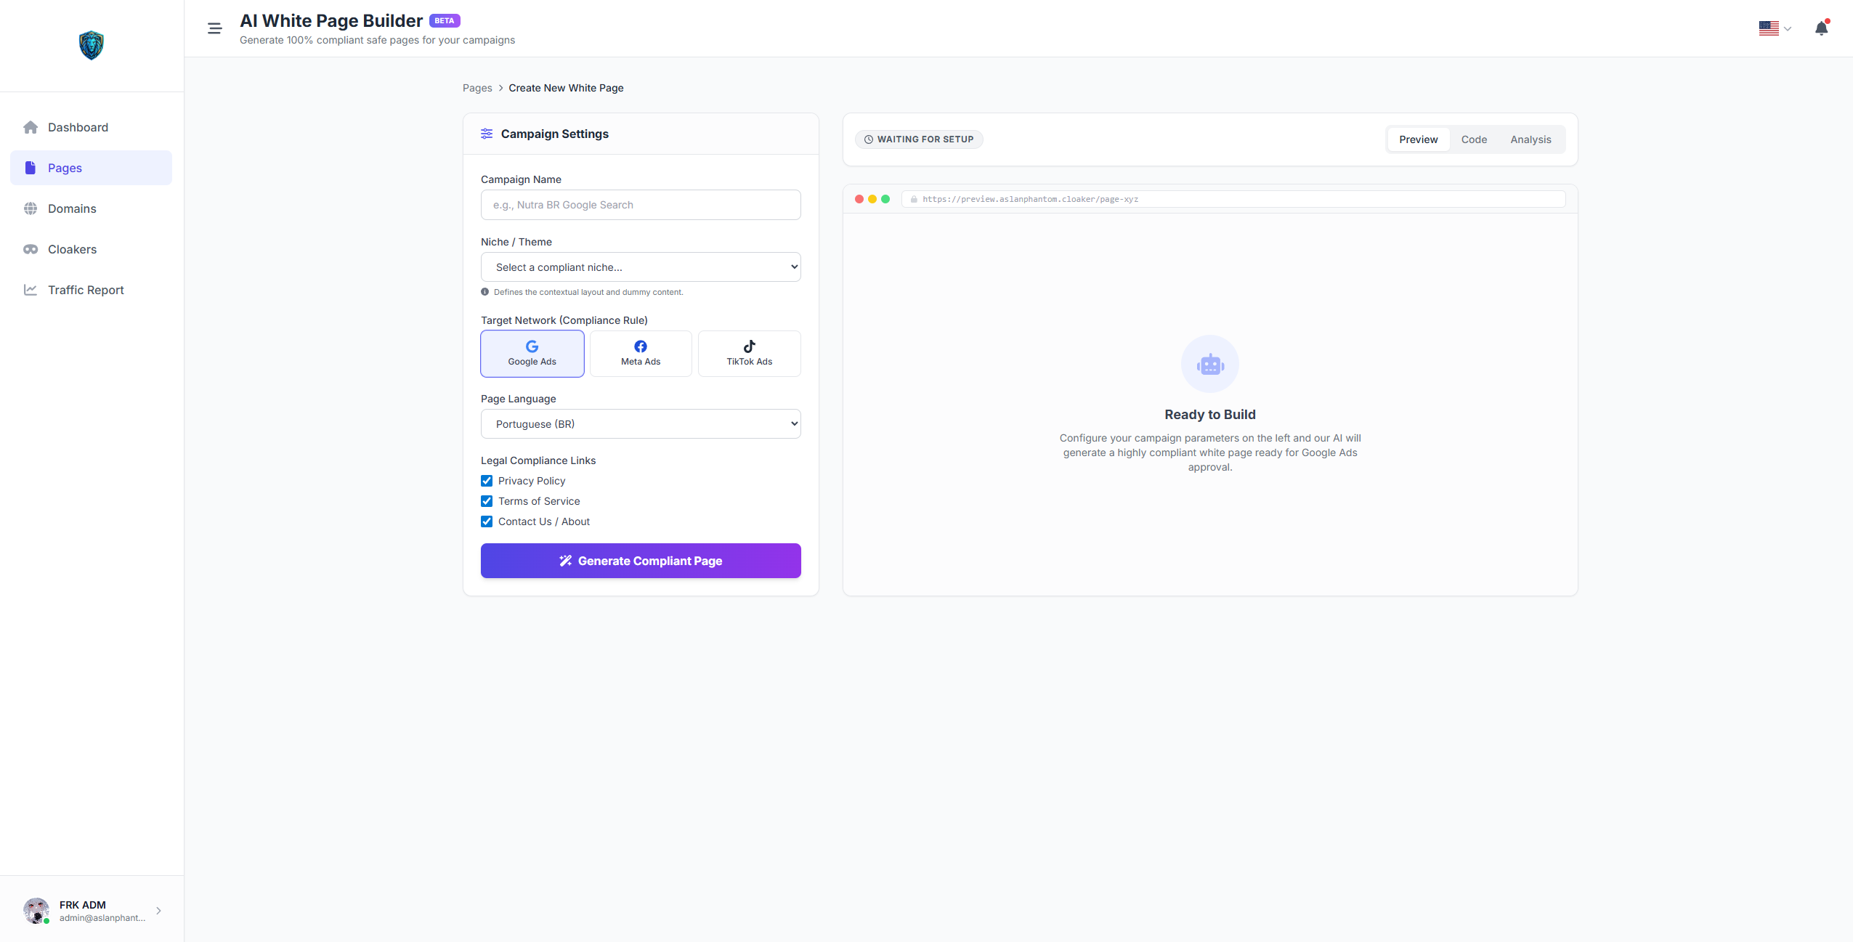Click the Campaign Name input field
Viewport: 1853px width, 942px height.
pyautogui.click(x=640, y=204)
